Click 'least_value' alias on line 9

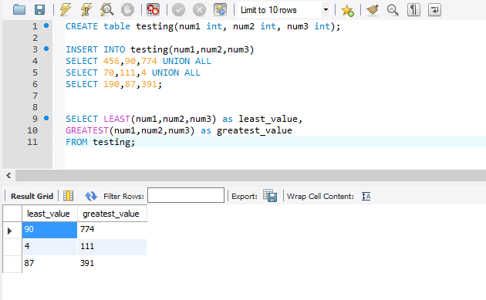(268, 119)
